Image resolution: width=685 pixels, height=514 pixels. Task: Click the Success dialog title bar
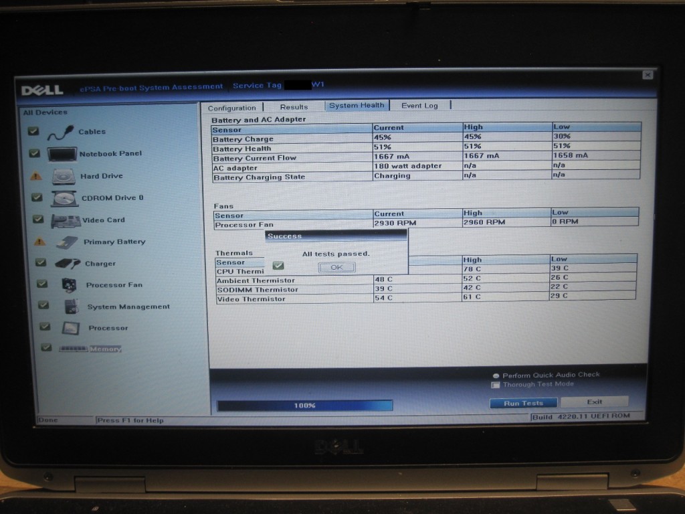[336, 236]
